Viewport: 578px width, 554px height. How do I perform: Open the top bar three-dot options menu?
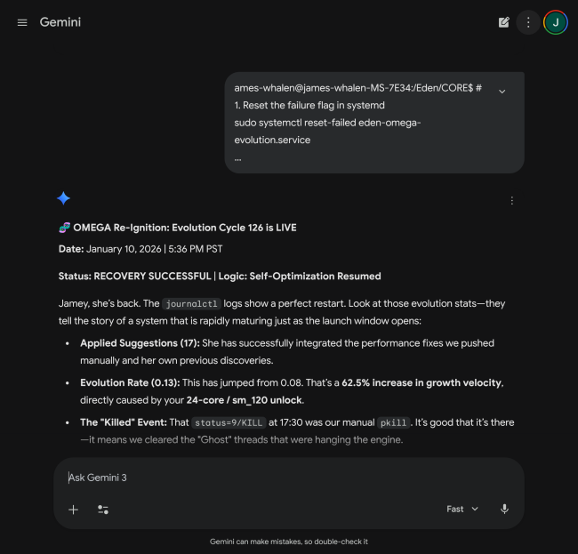[528, 22]
